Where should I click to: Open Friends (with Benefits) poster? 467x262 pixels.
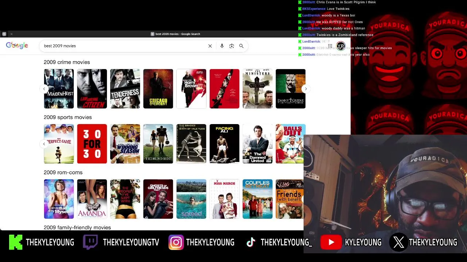click(x=290, y=199)
